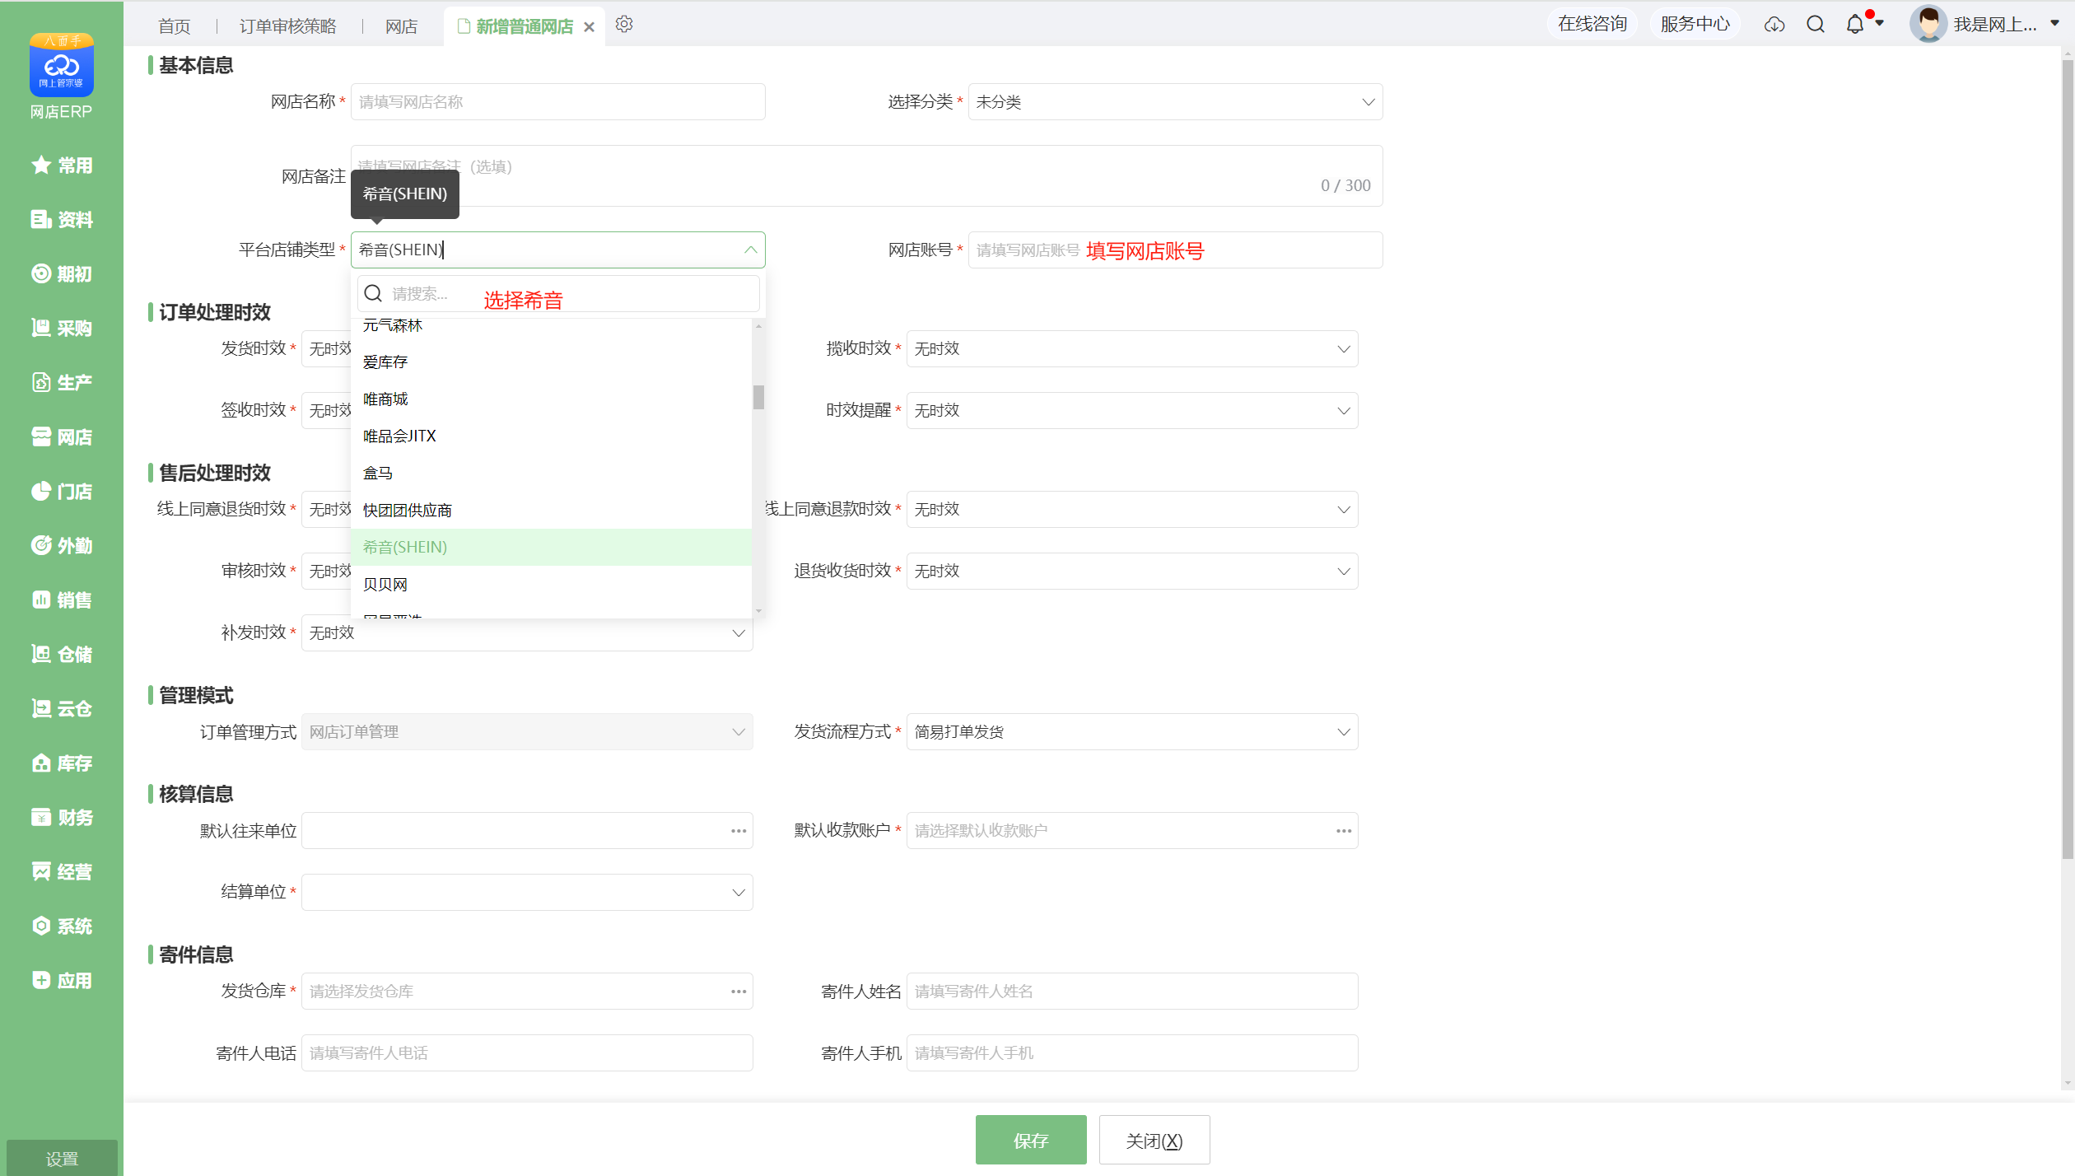Screen dimensions: 2075x1176
Task: Open the 期初 sidebar menu
Action: pyautogui.click(x=62, y=274)
